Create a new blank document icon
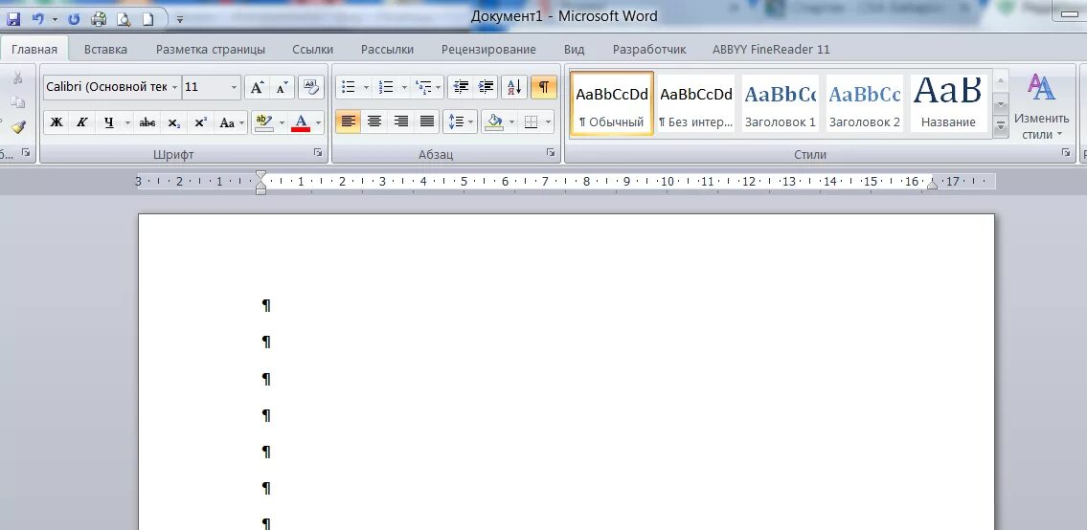This screenshot has width=1087, height=530. (147, 19)
